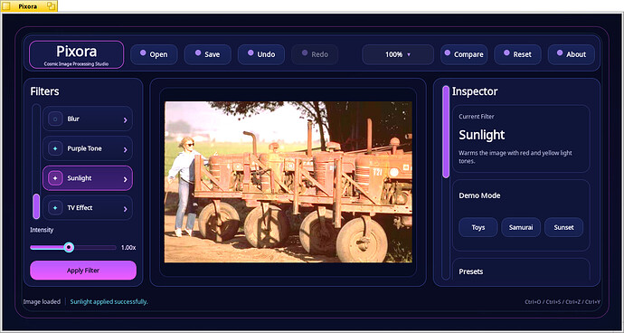This screenshot has height=333, width=624.
Task: Click the Filters list scrollbar thumb
Action: point(36,206)
